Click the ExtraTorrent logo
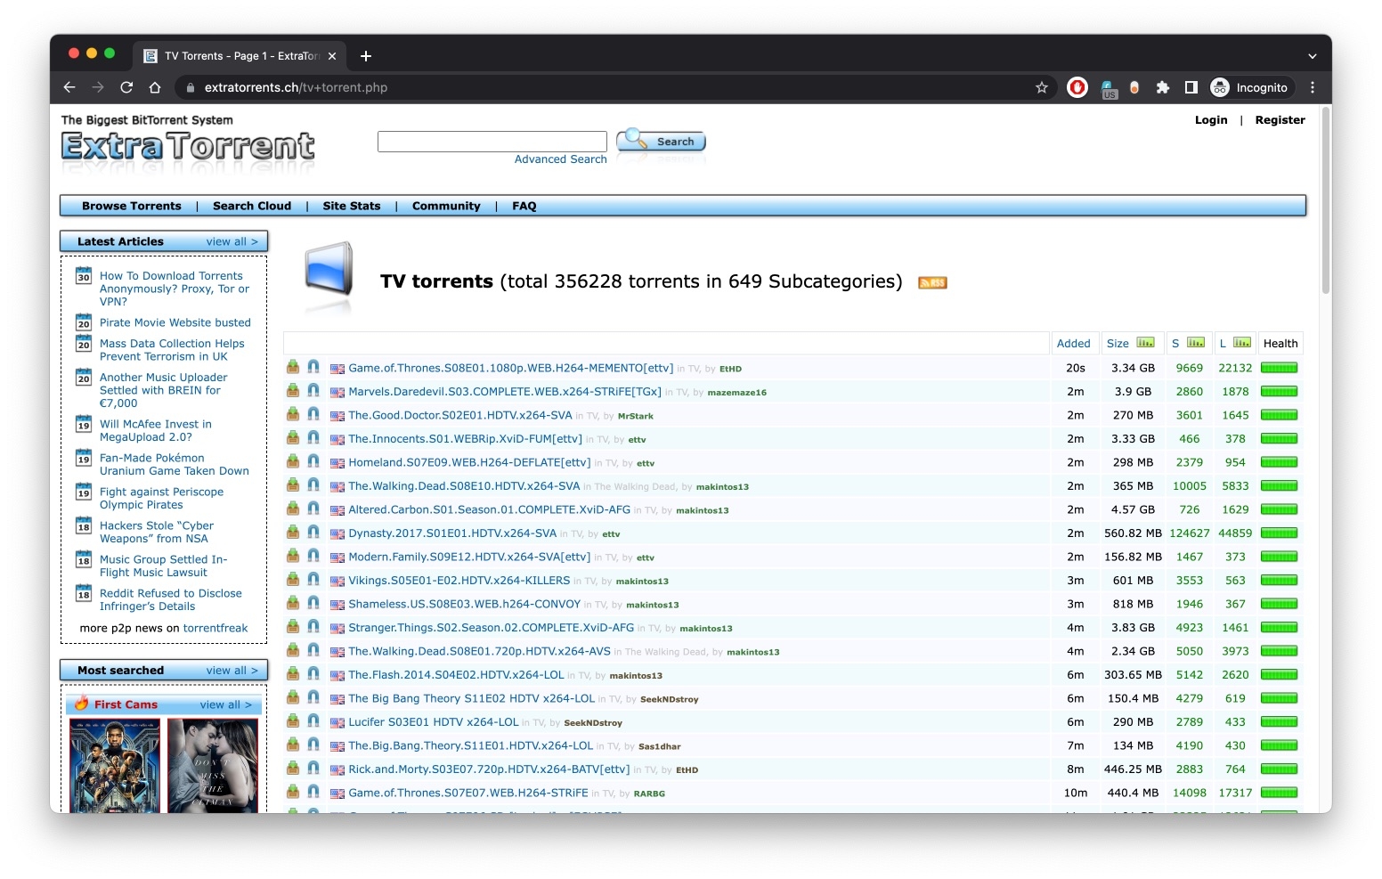1382x879 pixels. [x=188, y=146]
